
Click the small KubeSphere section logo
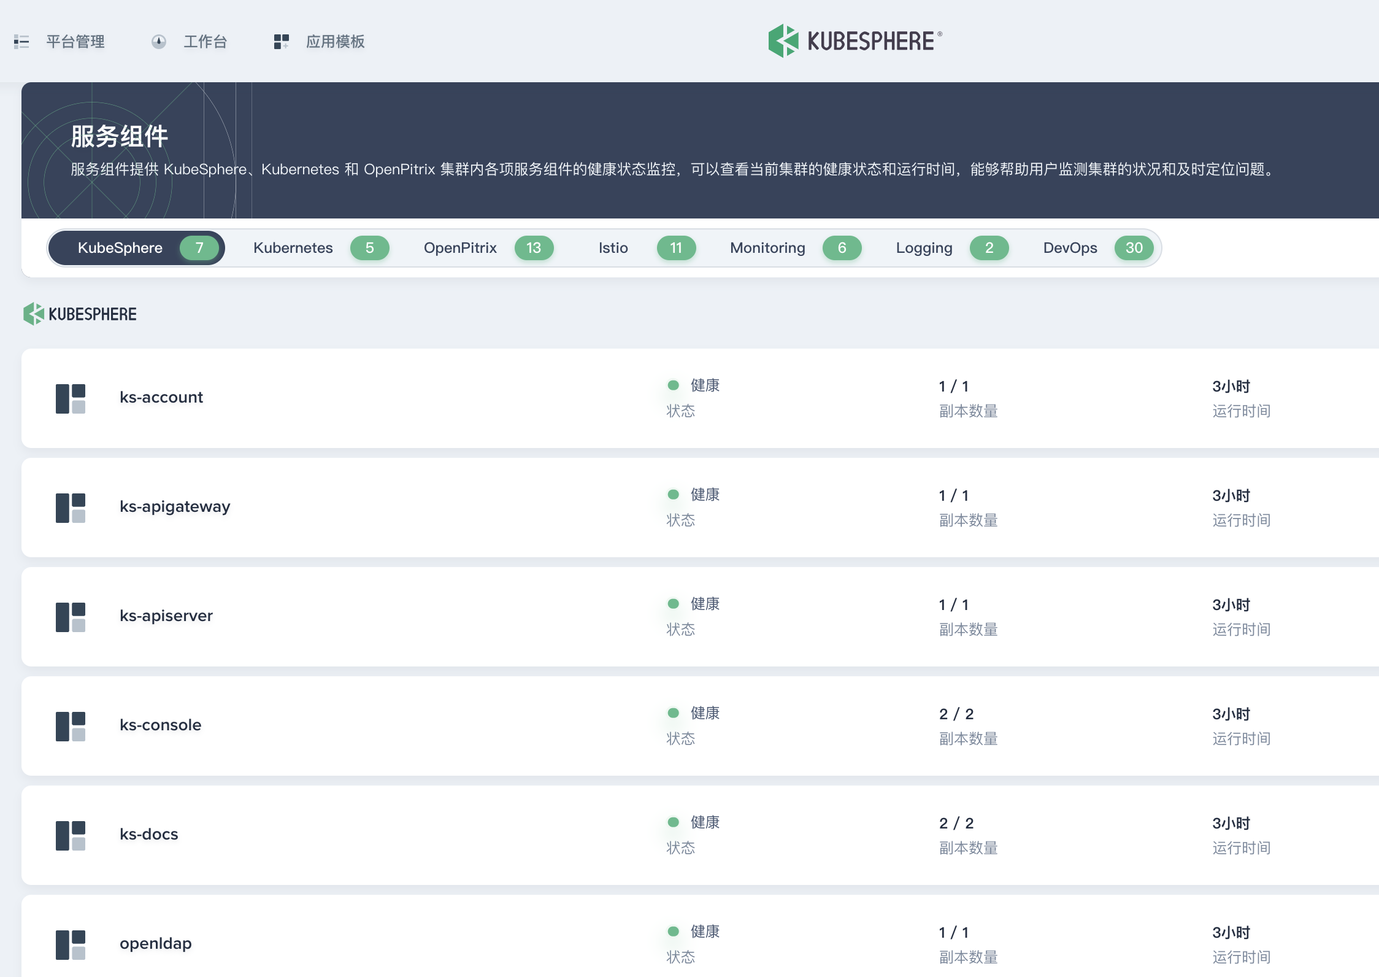[80, 314]
